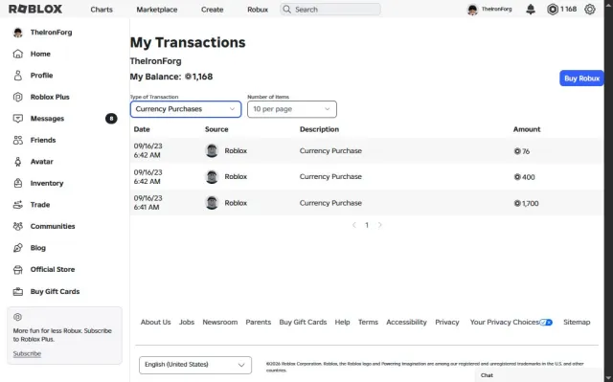613x382 pixels.
Task: Open the Help footer link
Action: coord(342,323)
